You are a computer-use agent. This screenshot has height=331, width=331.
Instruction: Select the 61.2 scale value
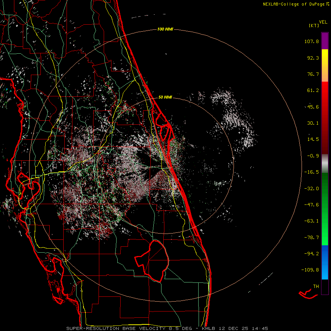313,90
